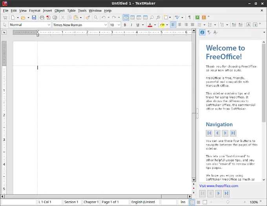
Task: Open the Tools menu
Action: click(82, 11)
